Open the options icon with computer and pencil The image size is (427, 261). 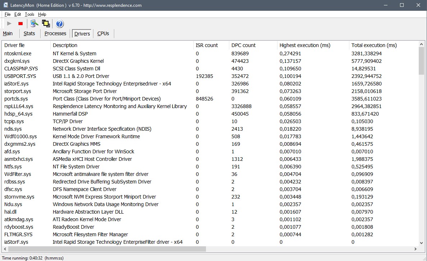click(x=34, y=24)
